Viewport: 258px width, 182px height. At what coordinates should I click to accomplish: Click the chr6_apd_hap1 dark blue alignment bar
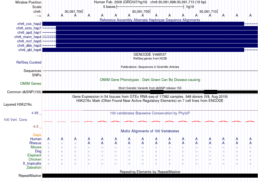[x=157, y=32]
